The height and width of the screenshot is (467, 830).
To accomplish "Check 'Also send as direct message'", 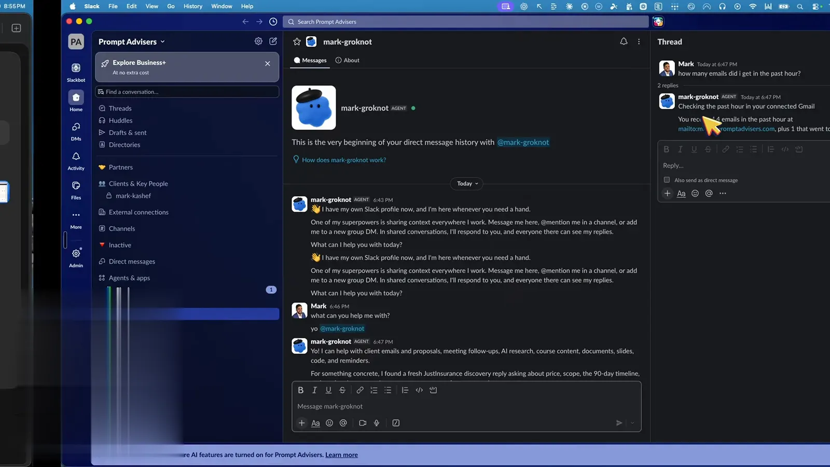I will (x=667, y=180).
